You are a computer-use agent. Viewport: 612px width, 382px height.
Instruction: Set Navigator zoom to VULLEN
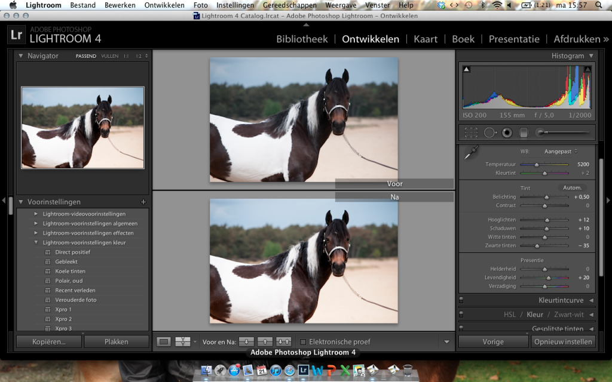[110, 56]
